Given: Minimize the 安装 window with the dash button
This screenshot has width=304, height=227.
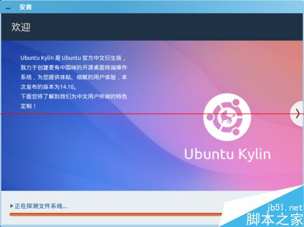Looking at the screenshot, I should [9, 9].
